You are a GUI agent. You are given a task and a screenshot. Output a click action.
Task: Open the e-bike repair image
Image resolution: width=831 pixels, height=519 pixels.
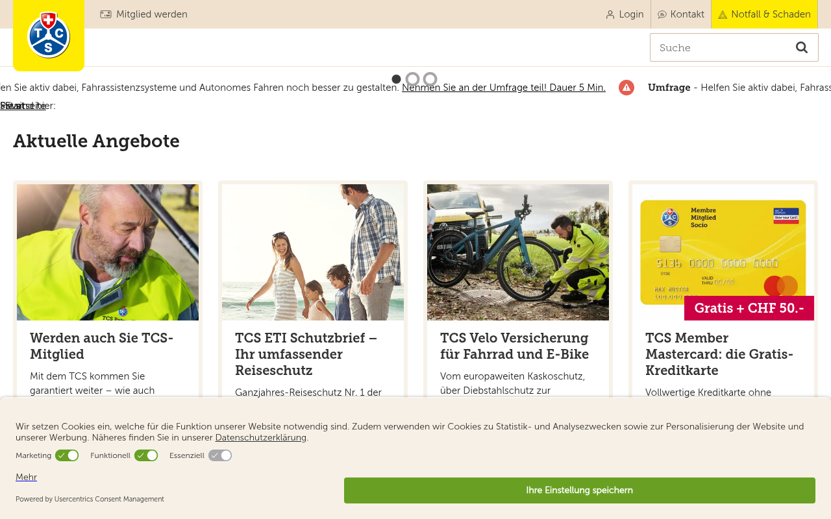pyautogui.click(x=518, y=252)
